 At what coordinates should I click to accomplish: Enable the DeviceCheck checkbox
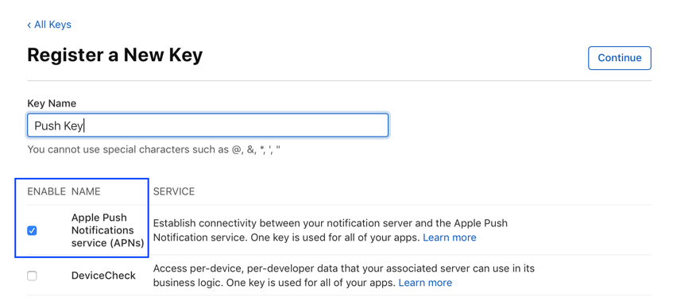pyautogui.click(x=32, y=276)
